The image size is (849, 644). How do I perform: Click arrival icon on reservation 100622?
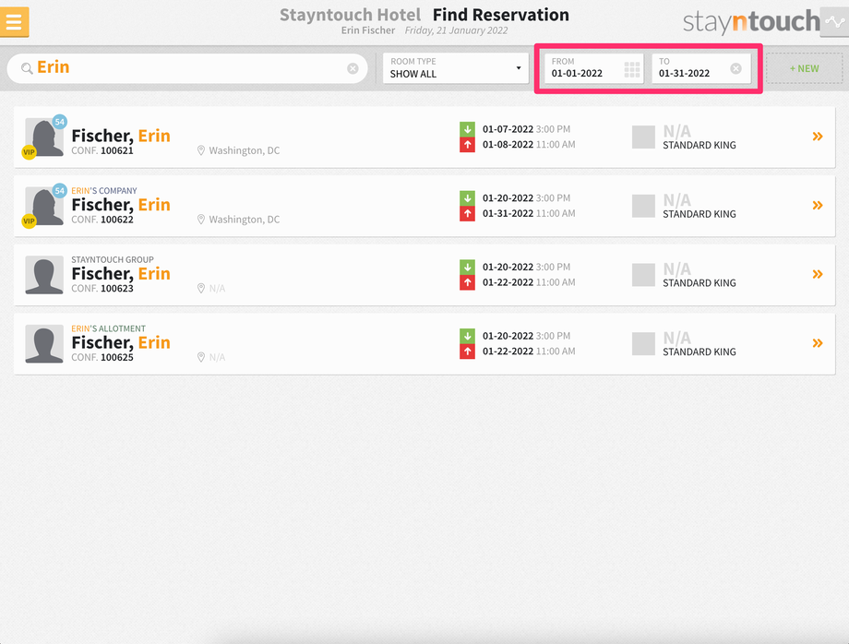coord(467,198)
